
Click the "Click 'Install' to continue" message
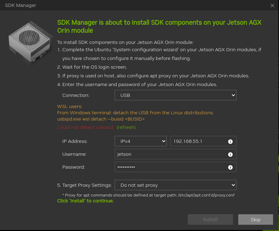click(85, 201)
